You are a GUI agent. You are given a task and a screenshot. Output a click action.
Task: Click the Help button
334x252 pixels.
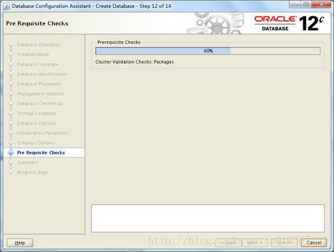click(20, 243)
